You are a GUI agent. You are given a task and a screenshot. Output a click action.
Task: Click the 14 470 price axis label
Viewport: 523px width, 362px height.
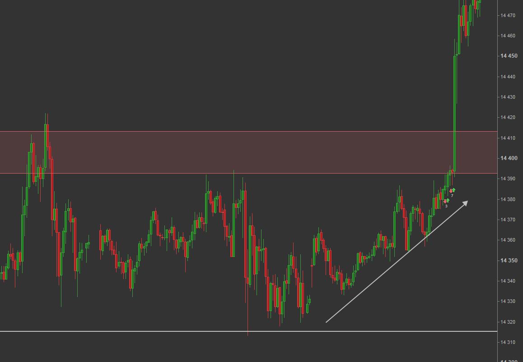tap(508, 15)
